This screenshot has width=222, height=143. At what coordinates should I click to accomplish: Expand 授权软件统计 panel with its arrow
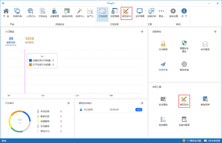pos(142,103)
